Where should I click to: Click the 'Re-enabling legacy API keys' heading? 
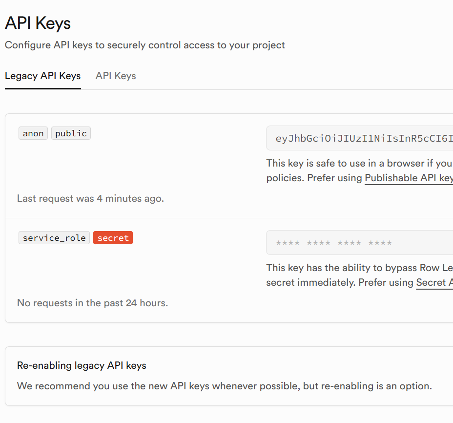click(82, 365)
